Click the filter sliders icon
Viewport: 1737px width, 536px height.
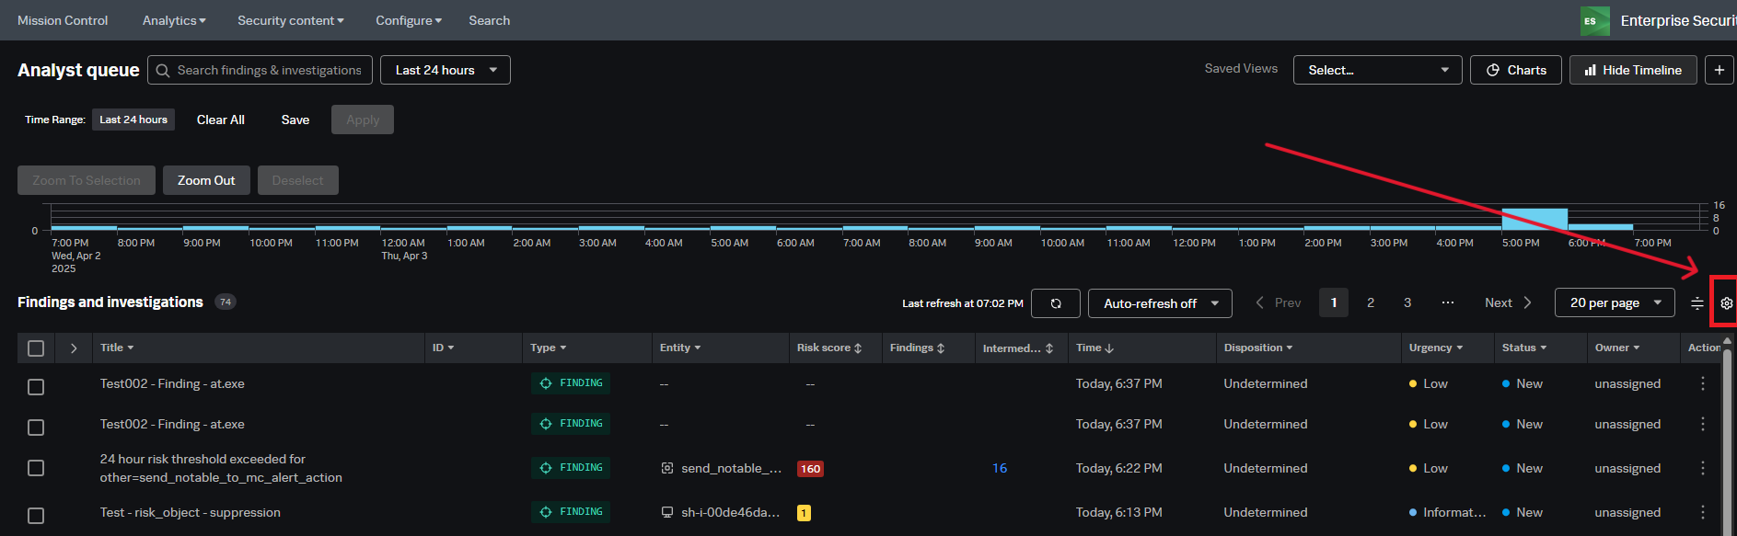1696,303
